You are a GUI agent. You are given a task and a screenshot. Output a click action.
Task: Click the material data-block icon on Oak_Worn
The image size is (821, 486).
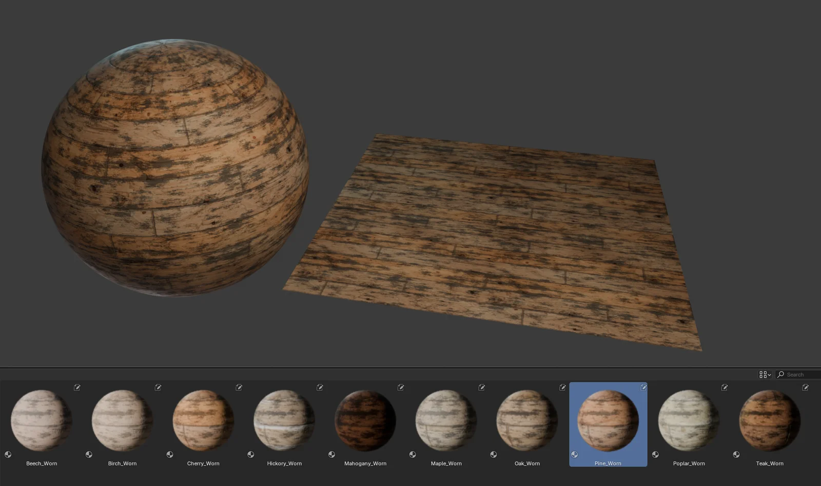[493, 454]
